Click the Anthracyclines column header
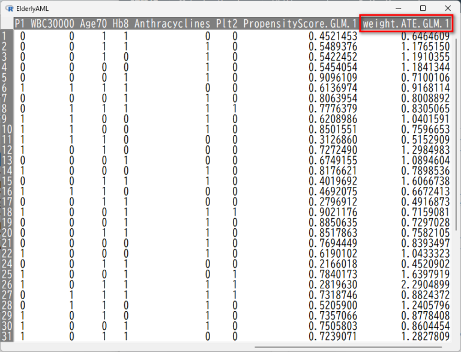This screenshot has width=461, height=352. click(x=172, y=24)
